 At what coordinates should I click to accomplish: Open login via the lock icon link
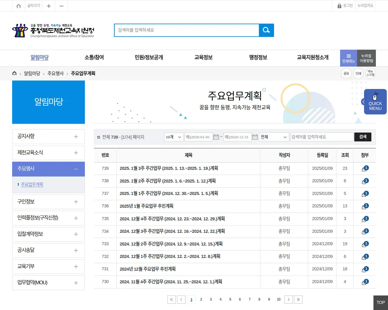pyautogui.click(x=345, y=6)
